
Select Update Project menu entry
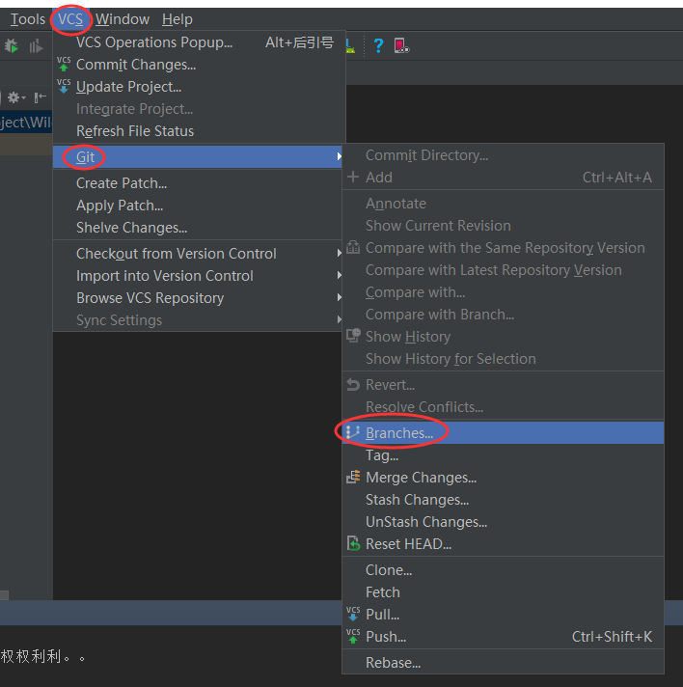coord(199,87)
